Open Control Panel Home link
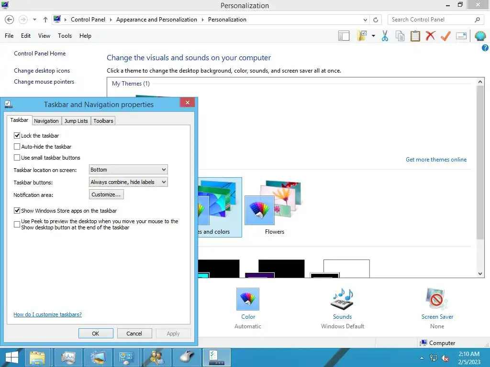Image resolution: width=490 pixels, height=367 pixels. (x=40, y=54)
